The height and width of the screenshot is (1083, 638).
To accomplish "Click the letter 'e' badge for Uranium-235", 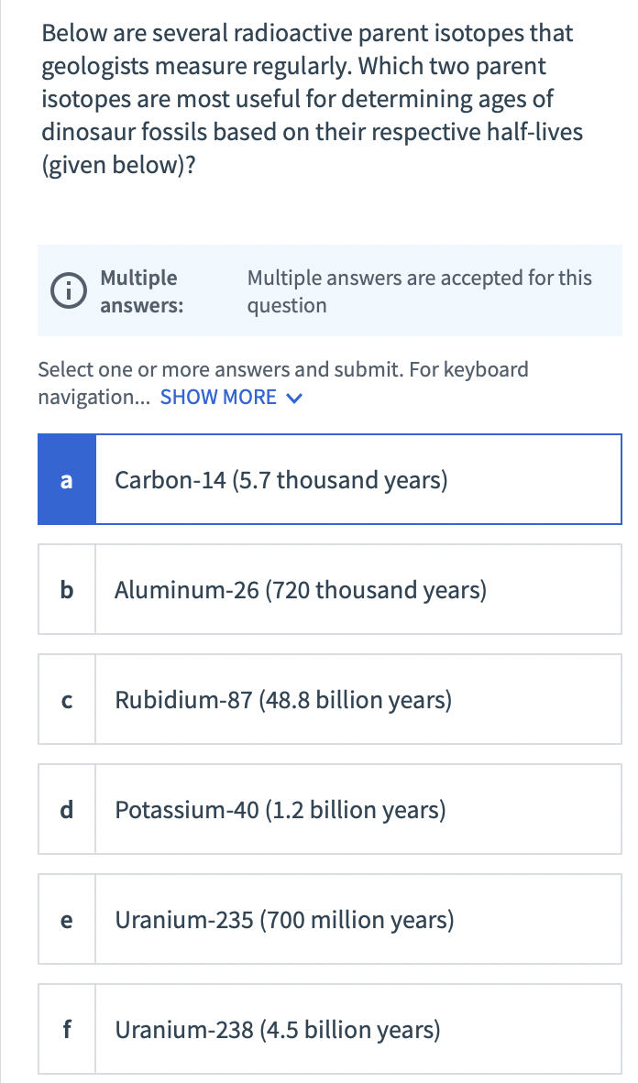I will pos(66,918).
